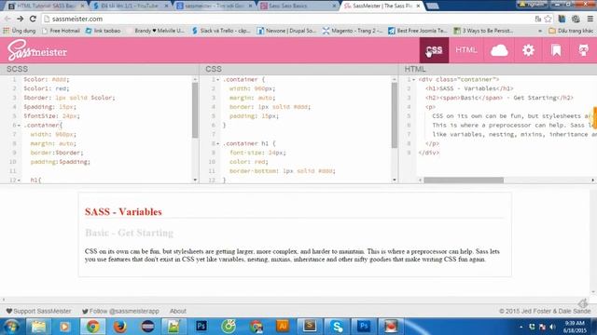Open the Slack và Trello bookmark
597x335 pixels.
[221, 31]
